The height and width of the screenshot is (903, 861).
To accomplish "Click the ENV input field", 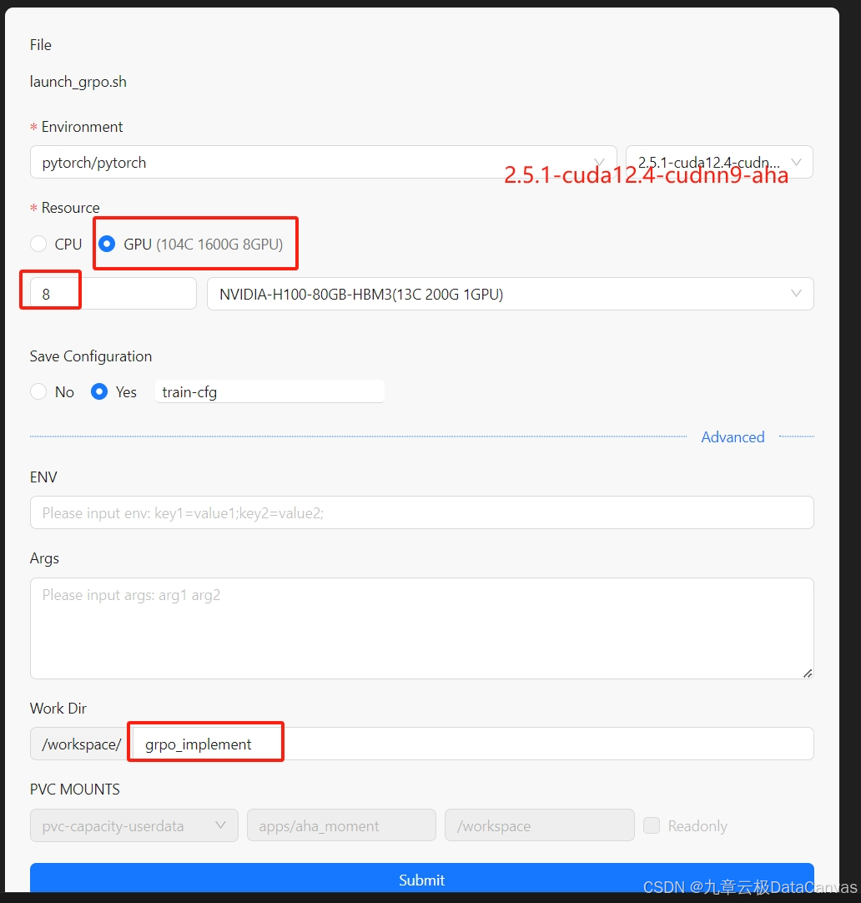I will (x=422, y=512).
